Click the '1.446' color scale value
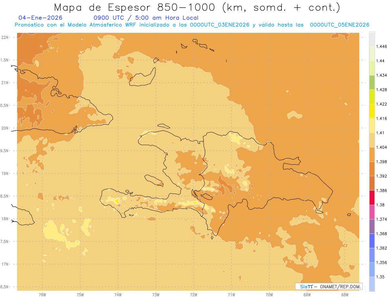 [x=381, y=46]
